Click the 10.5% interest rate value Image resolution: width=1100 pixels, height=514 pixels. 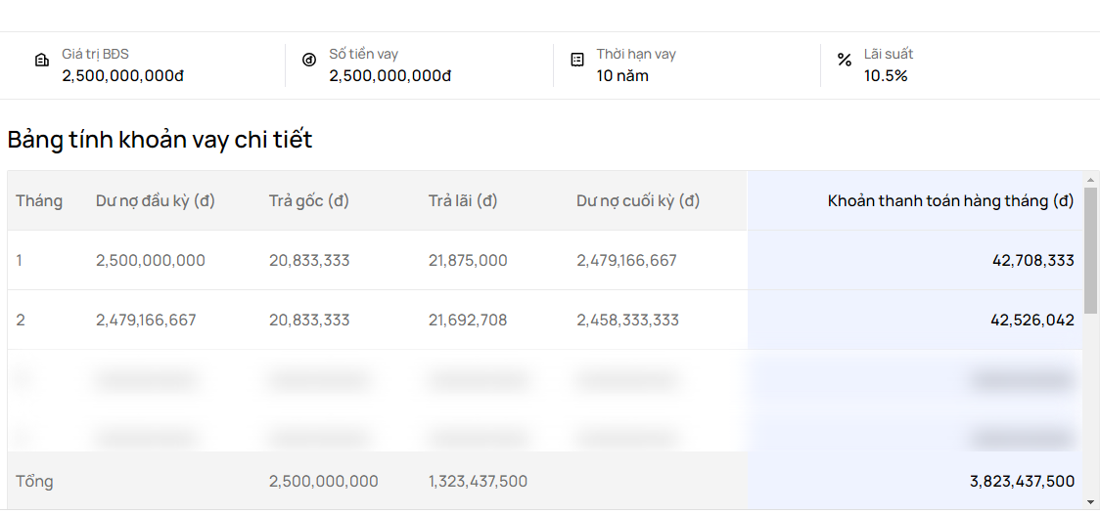coord(886,76)
